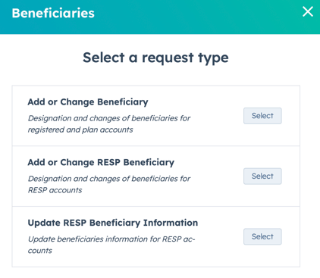Click 'Designation and changes' line under Add or Change Beneficiary
Screen dimensions: 320x278
coord(109,118)
